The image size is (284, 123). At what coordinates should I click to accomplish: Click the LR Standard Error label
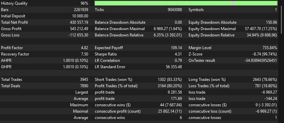pyautogui.click(x=110, y=67)
